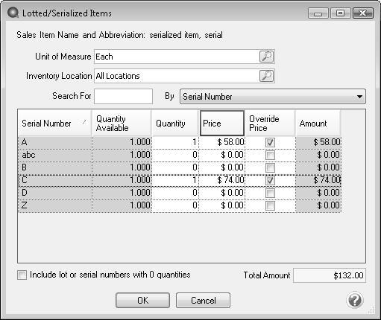Select the row for serial number Z
The width and height of the screenshot is (381, 320).
click(180, 205)
